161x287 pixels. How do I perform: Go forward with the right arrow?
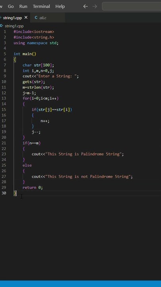95,6
